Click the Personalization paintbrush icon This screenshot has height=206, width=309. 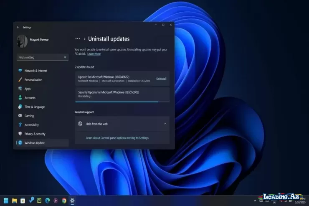[20, 79]
